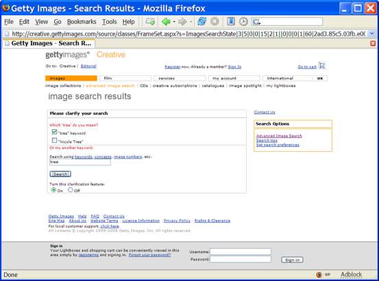Click the image numbers link
The height and width of the screenshot is (281, 379).
point(128,157)
